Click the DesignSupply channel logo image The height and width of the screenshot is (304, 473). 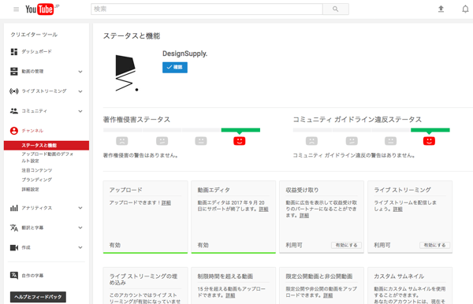pos(127,73)
